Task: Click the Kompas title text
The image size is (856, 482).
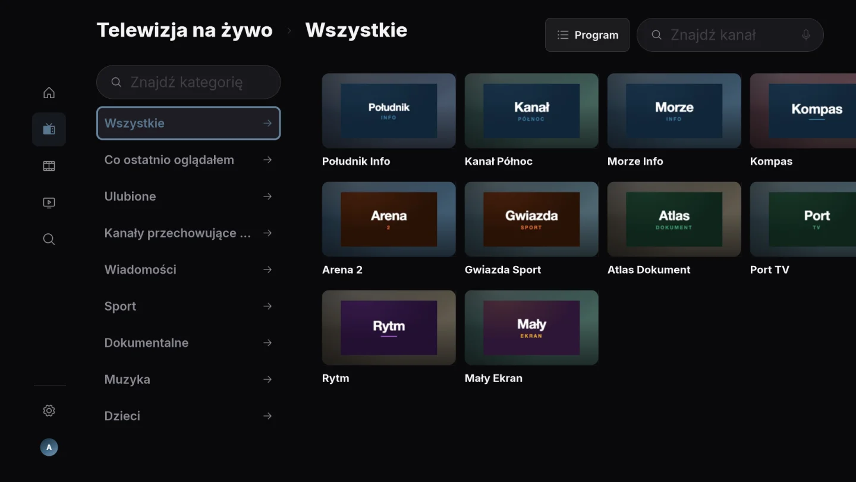Action: coord(771,161)
